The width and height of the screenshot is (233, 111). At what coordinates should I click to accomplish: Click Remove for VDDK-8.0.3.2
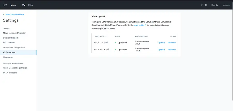tap(172, 50)
